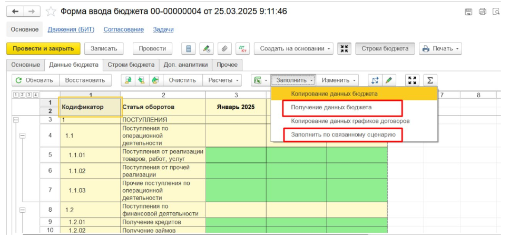Viewport: 510px width, 238px height.
Task: Open the Движения (БИТ) link
Action: pos(71,30)
